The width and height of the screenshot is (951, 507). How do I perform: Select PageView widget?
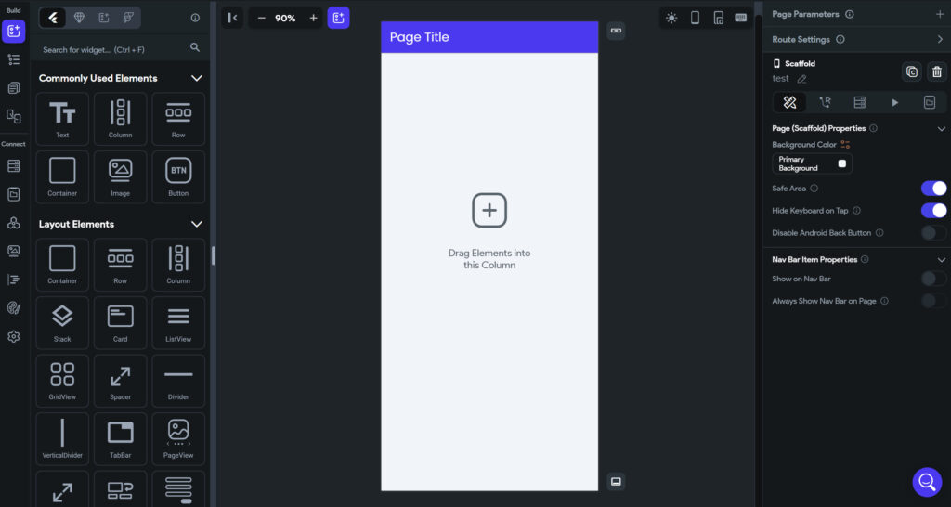178,439
